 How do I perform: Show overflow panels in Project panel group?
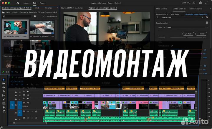click(57, 8)
